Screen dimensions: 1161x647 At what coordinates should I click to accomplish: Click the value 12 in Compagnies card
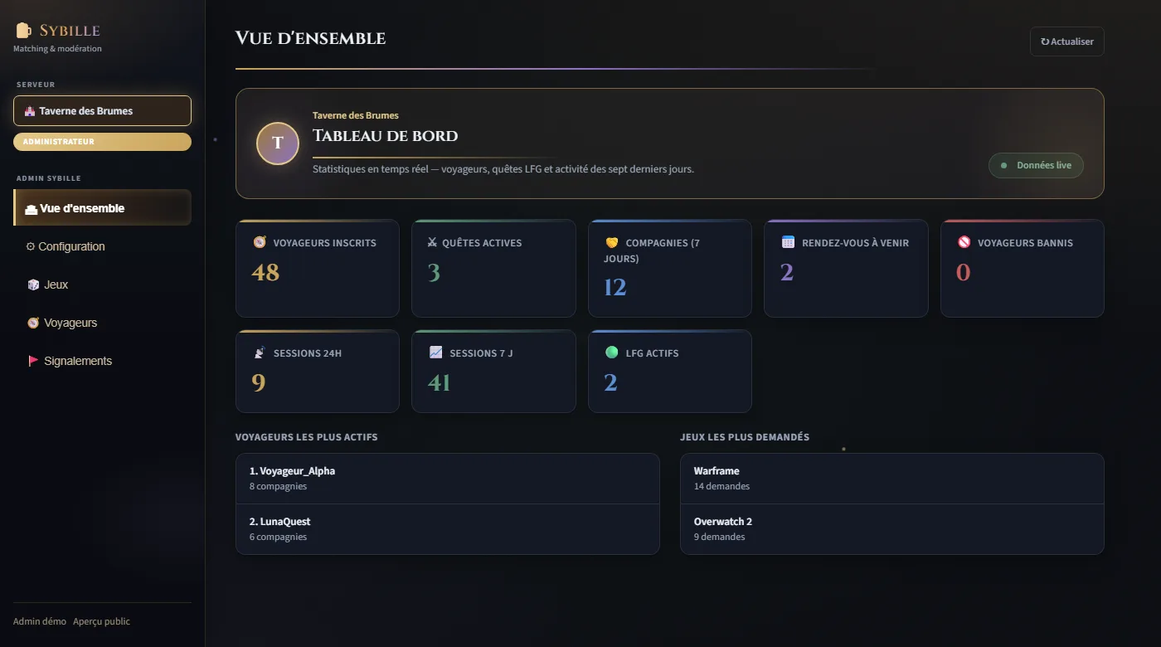[615, 287]
